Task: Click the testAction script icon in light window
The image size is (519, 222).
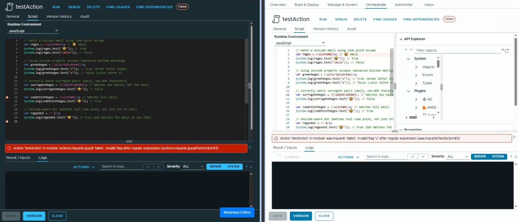Action: pos(276,19)
